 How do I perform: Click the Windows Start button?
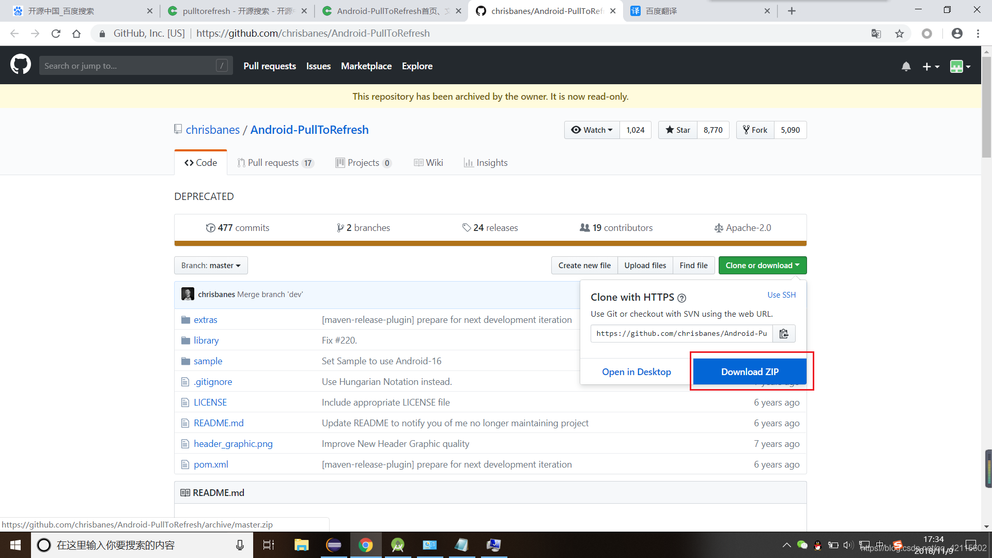pyautogui.click(x=16, y=545)
